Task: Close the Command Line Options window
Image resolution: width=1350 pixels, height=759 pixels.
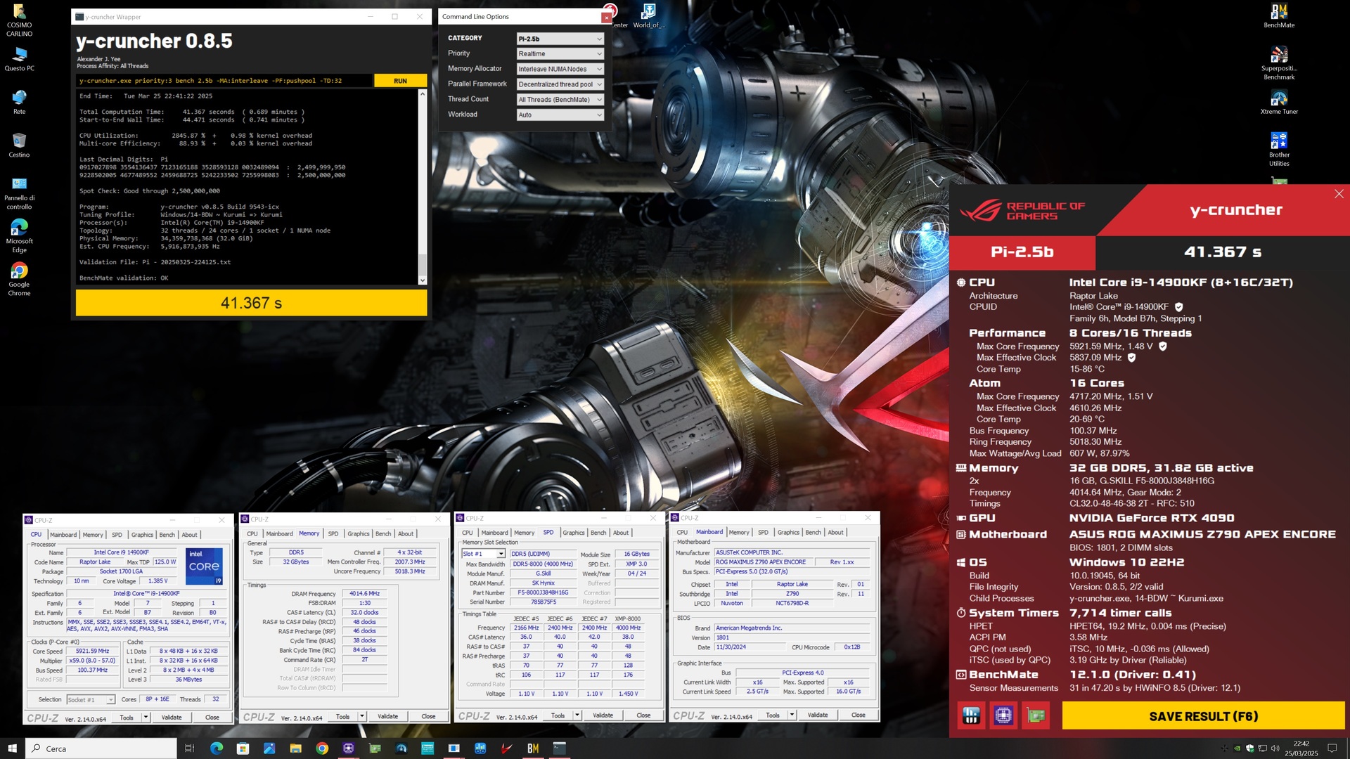Action: click(x=606, y=18)
